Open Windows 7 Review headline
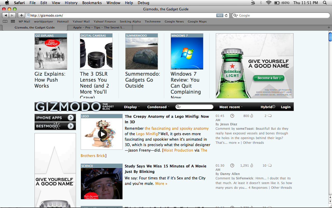The image size is (332, 208). click(186, 86)
